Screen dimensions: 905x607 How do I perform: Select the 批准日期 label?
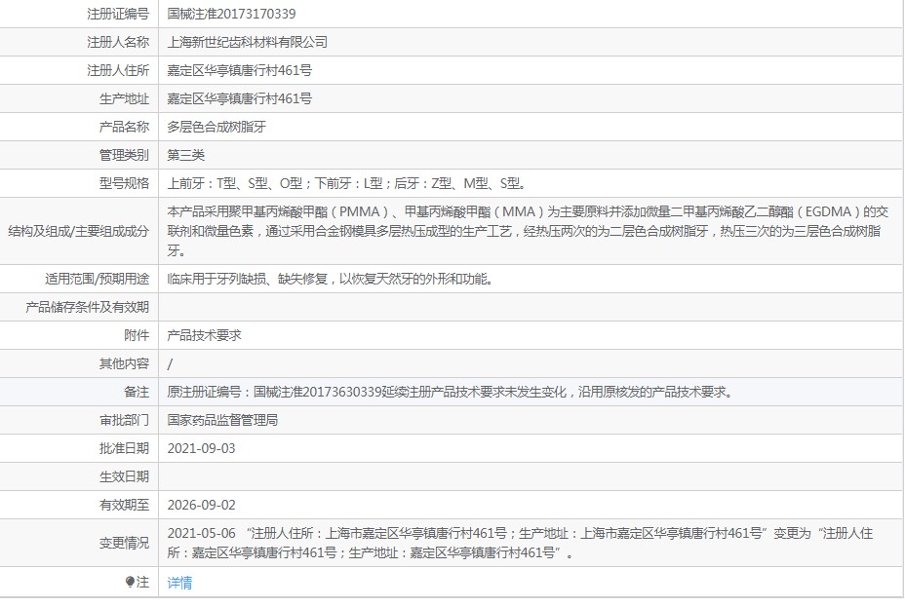click(124, 448)
